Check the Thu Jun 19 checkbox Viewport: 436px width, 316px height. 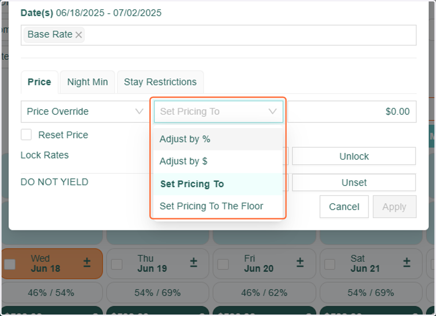pos(117,264)
